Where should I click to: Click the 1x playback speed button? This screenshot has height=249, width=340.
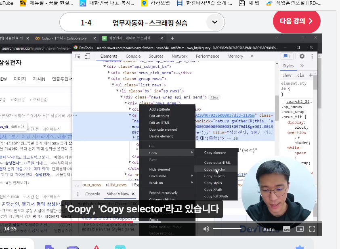pos(252,230)
